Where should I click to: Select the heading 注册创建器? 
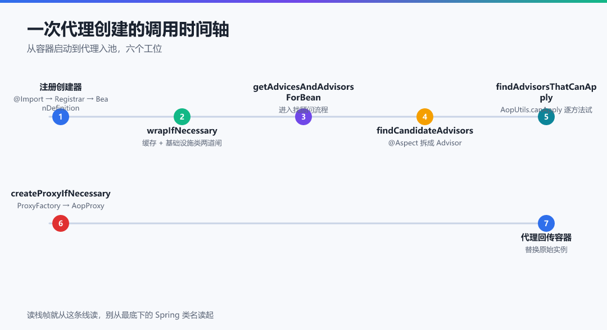pyautogui.click(x=61, y=87)
